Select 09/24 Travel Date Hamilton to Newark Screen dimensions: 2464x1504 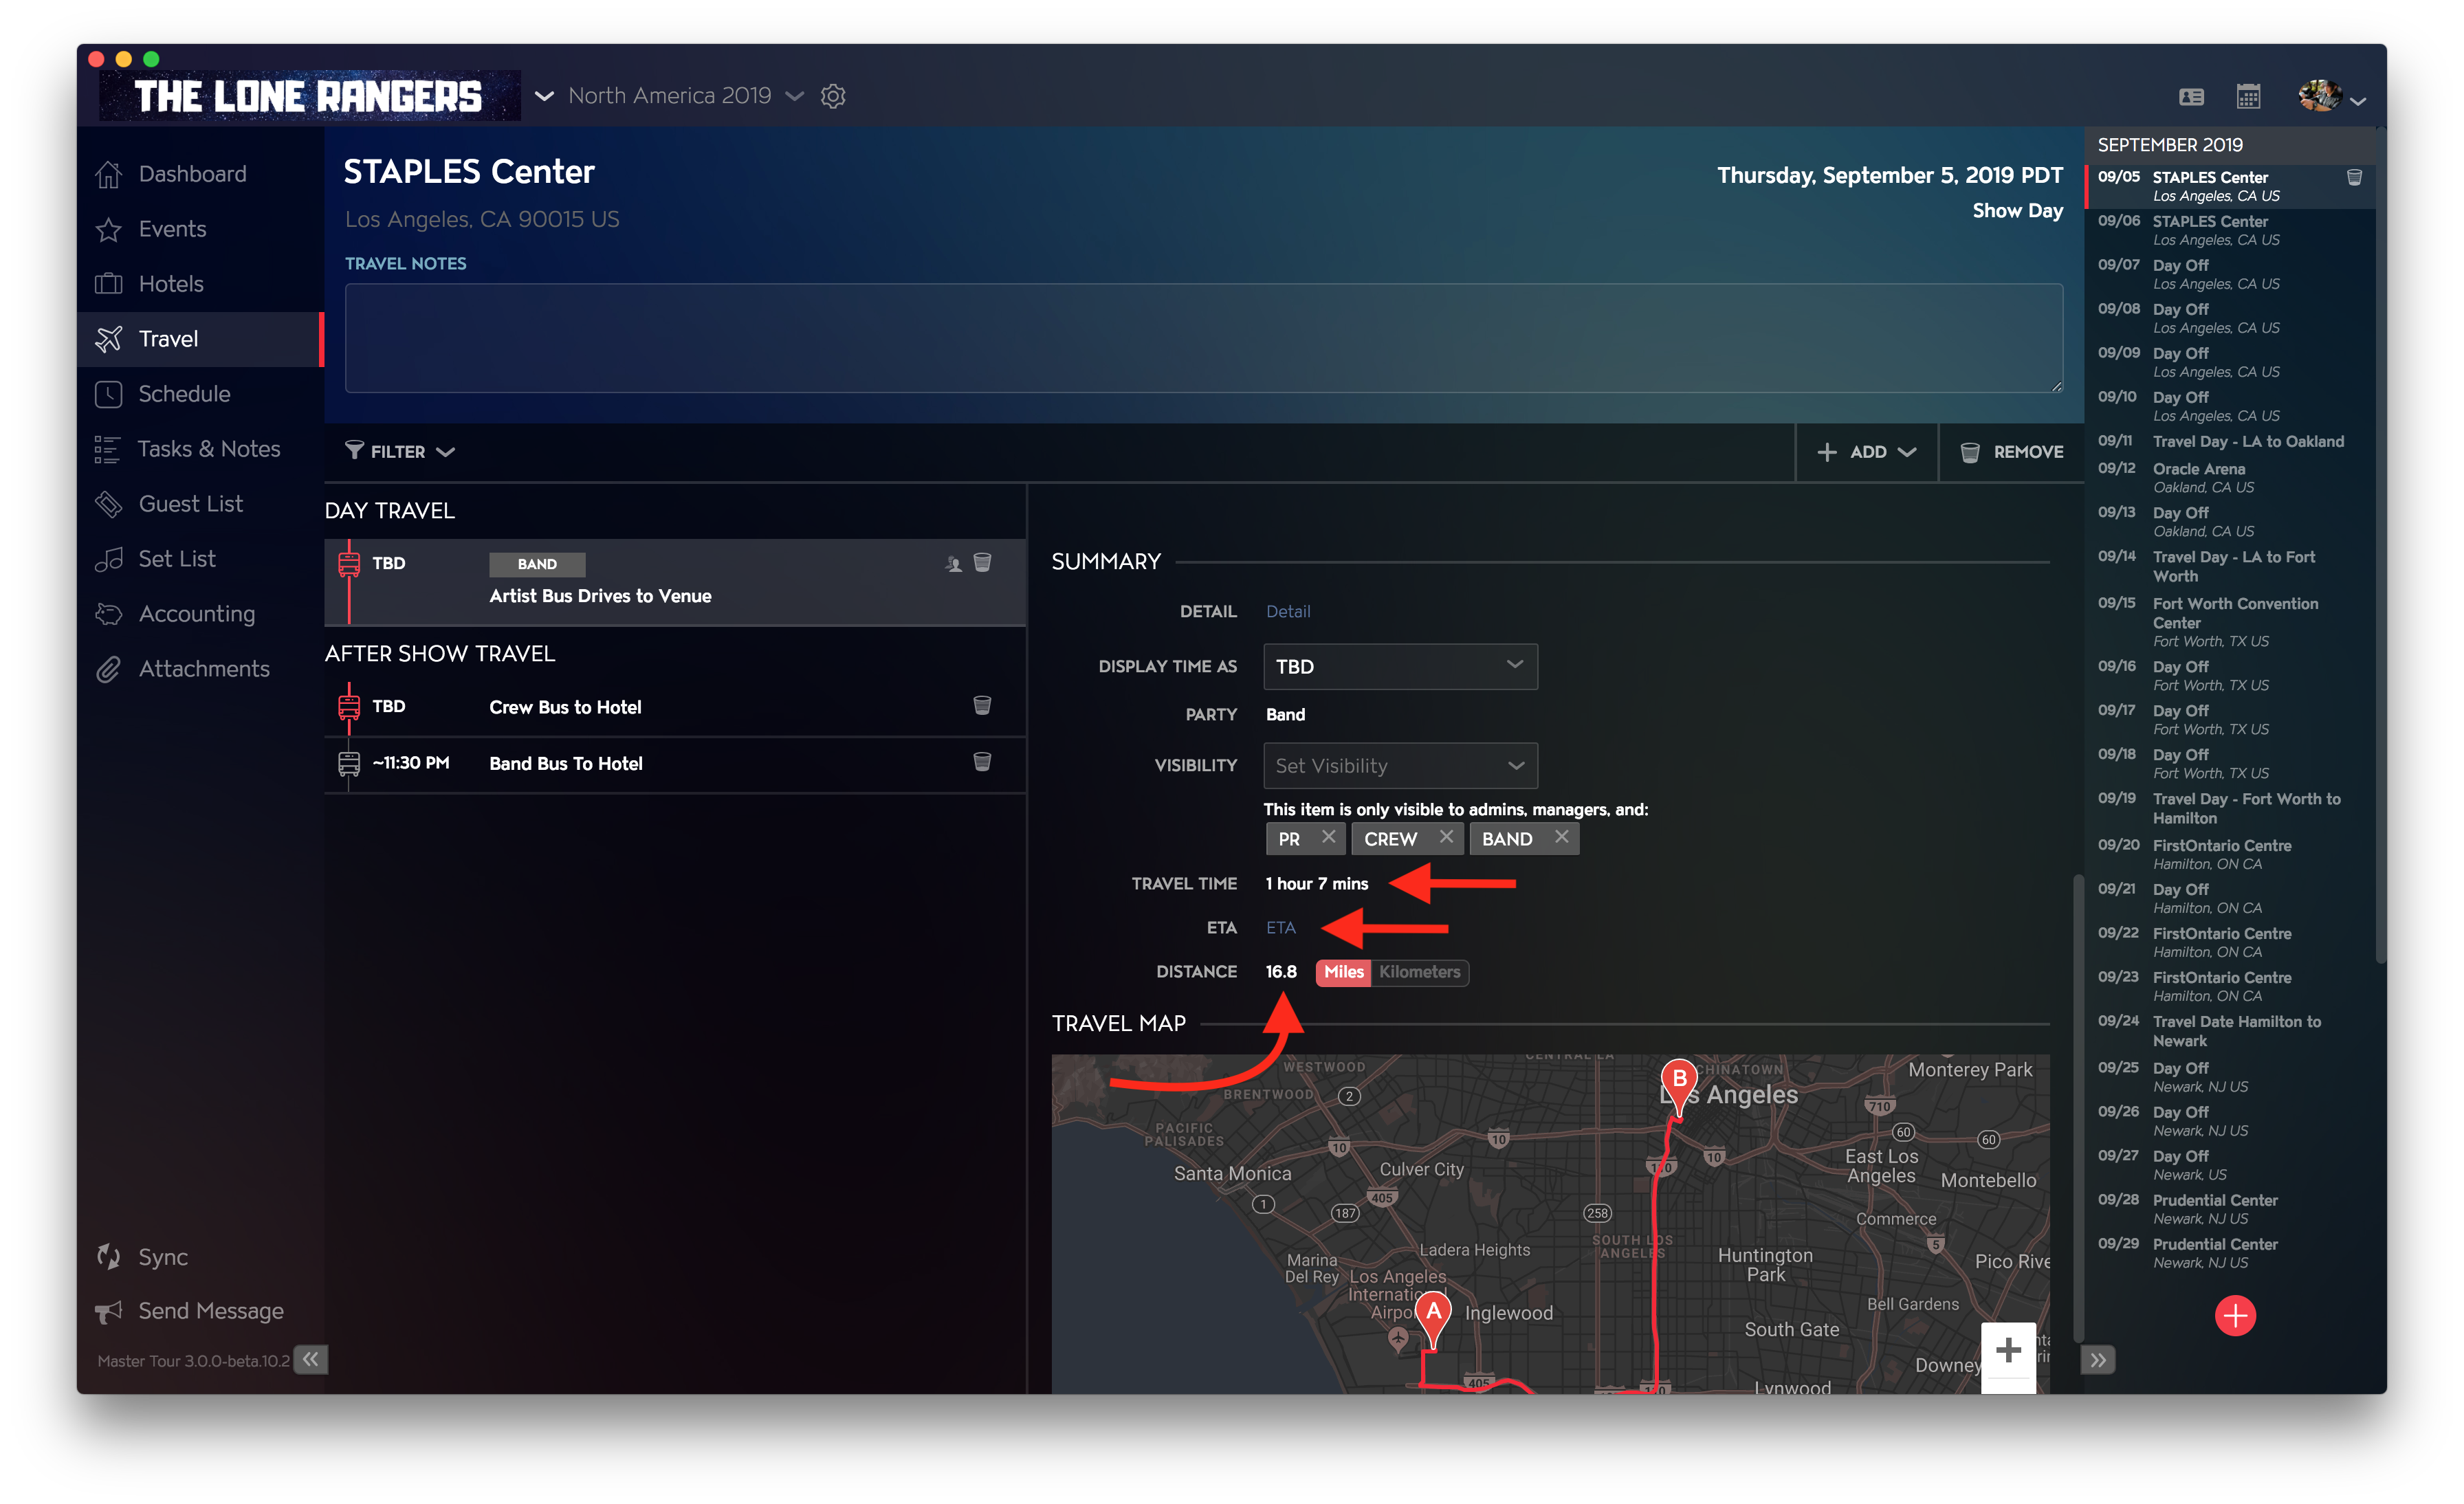2231,1031
